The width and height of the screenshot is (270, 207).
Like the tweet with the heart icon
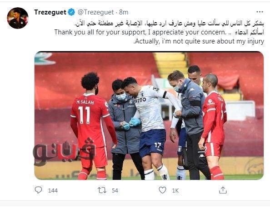click(162, 190)
